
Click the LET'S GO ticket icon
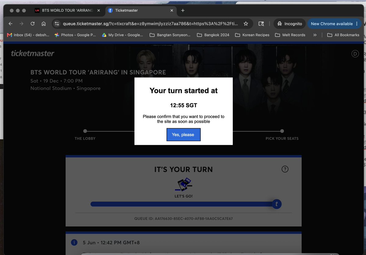point(184,185)
